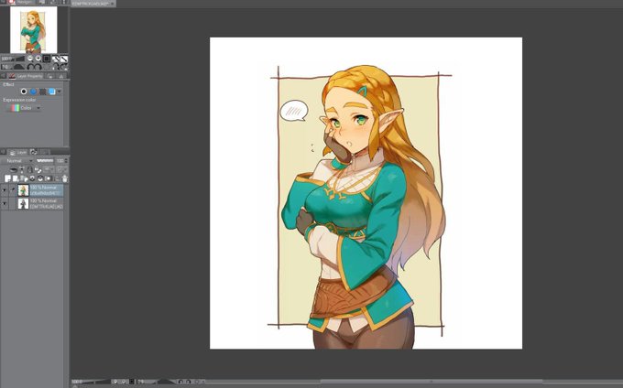
Task: Select the top colored layer thumbnail
Action: click(24, 190)
